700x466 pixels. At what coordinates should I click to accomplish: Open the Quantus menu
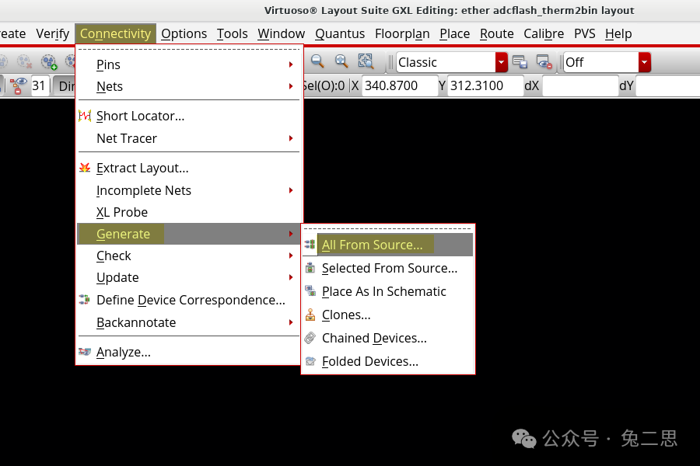340,34
